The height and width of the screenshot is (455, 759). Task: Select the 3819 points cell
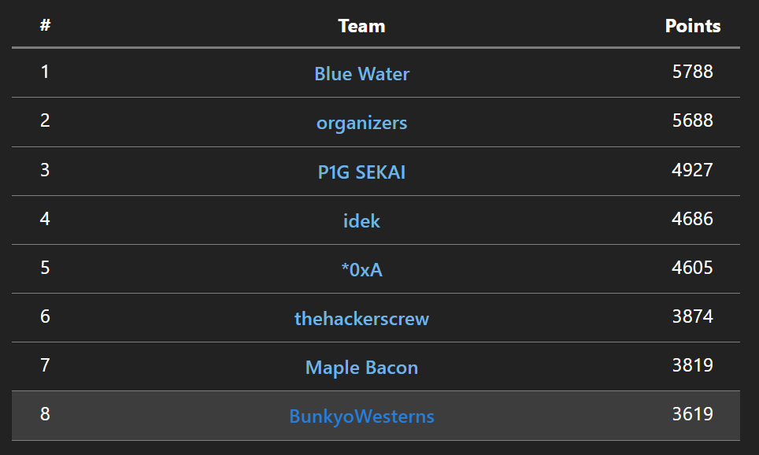tap(692, 365)
